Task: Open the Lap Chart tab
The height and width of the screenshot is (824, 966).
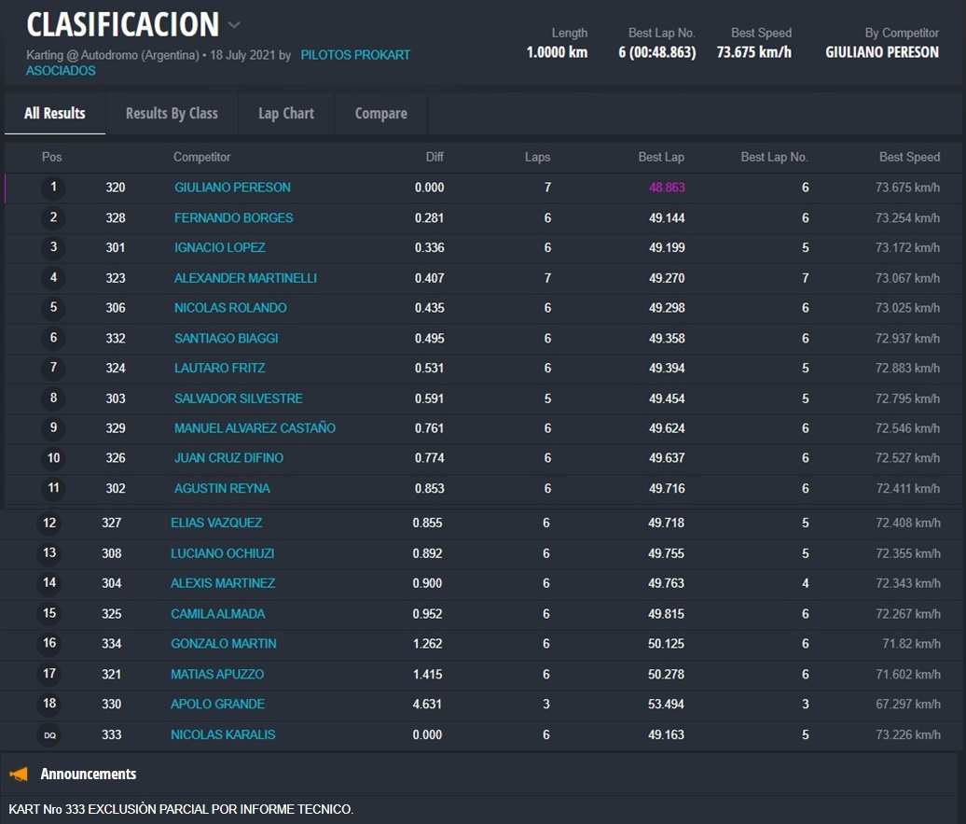Action: click(286, 114)
